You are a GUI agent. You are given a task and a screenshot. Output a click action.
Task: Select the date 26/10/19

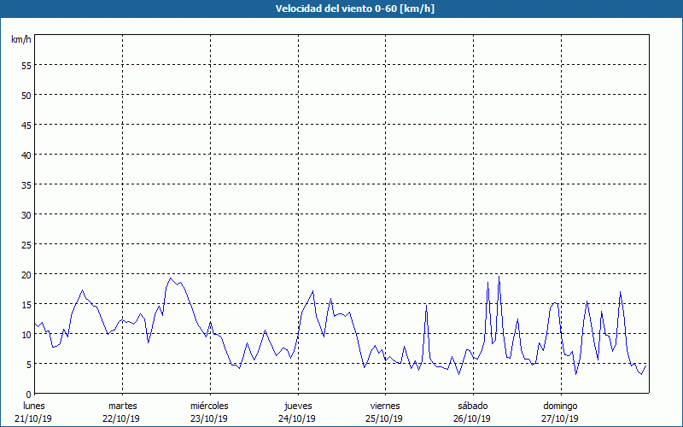click(x=472, y=418)
